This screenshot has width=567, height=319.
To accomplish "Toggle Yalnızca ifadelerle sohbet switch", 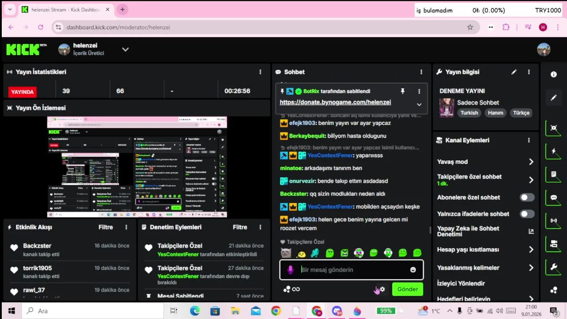I will click(527, 214).
